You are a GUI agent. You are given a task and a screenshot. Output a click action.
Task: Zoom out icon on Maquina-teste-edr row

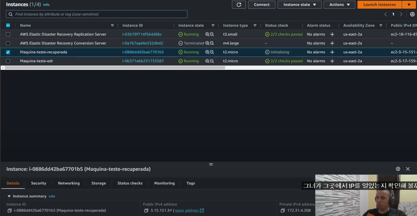[x=212, y=61]
